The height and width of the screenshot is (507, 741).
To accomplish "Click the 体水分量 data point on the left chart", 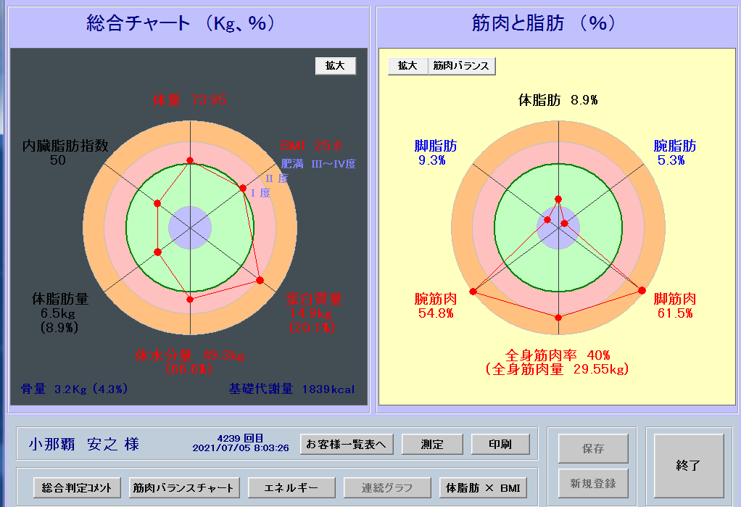I will tap(190, 299).
